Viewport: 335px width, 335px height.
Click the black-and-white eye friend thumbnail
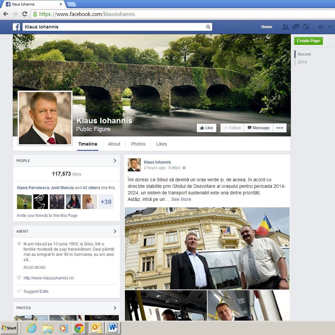[41, 202]
